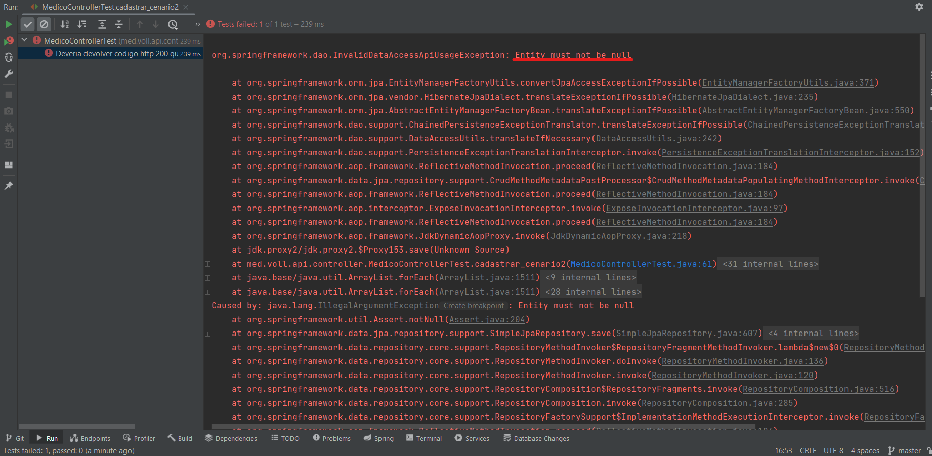Open Spring tool window

click(378, 438)
